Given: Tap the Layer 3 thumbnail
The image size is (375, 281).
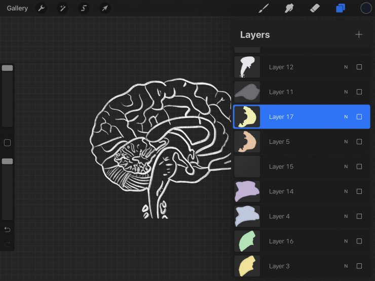Looking at the screenshot, I should [247, 266].
